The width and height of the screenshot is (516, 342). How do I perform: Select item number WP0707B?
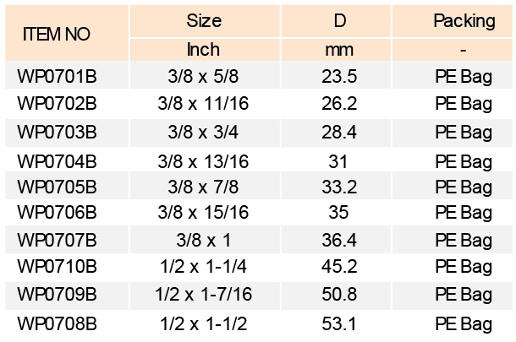click(57, 241)
